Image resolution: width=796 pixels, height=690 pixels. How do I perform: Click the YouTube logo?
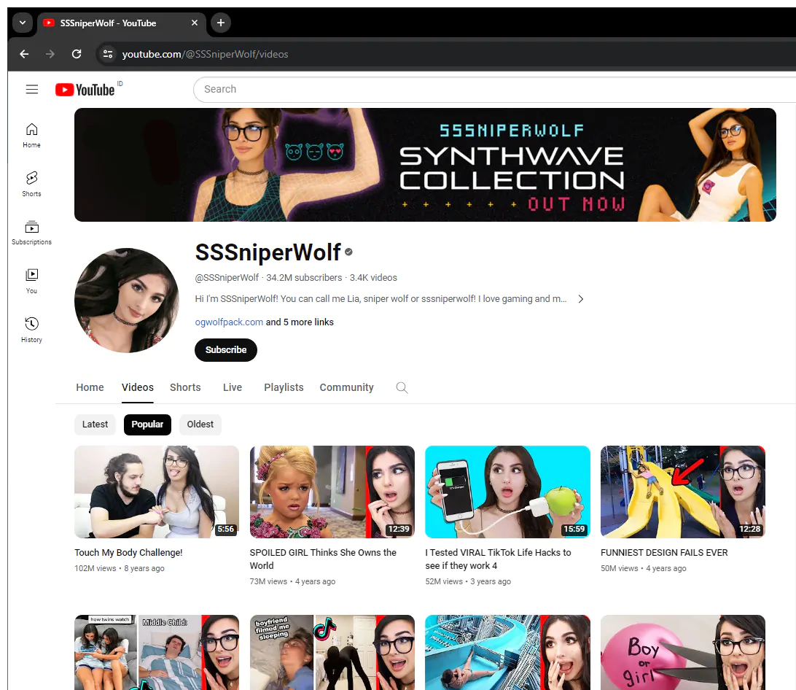[x=85, y=90]
